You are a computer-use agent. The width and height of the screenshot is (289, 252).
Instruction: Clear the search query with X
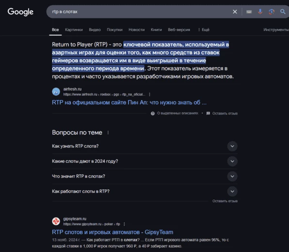point(235,12)
